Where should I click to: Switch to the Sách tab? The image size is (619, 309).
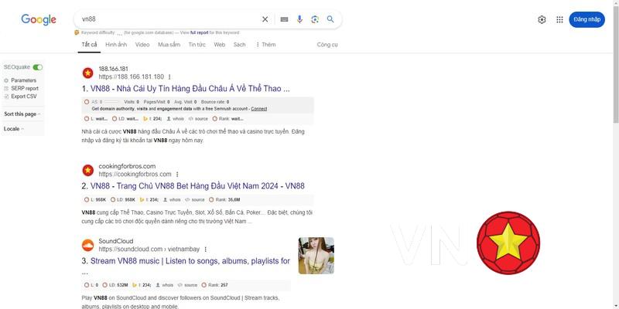(239, 45)
